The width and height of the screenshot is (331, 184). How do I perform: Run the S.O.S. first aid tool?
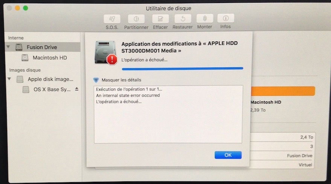coord(112,19)
